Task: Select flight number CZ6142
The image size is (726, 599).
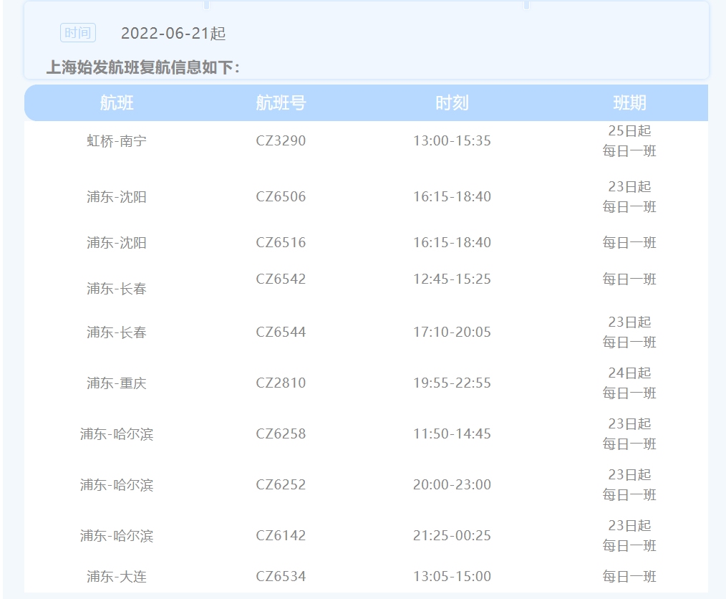Action: 281,536
